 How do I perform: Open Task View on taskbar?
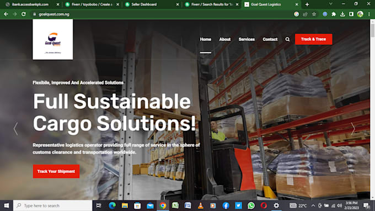[99, 205]
